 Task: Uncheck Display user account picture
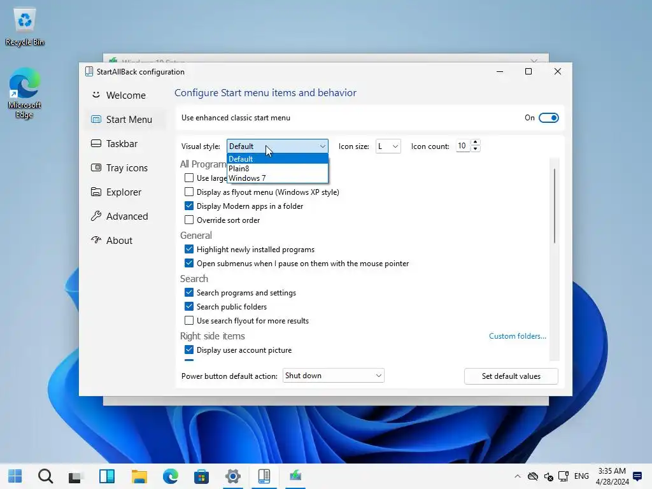click(188, 350)
